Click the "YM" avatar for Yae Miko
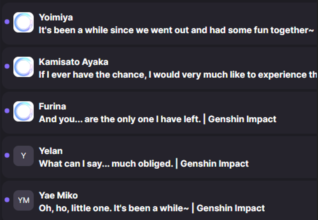 23,200
